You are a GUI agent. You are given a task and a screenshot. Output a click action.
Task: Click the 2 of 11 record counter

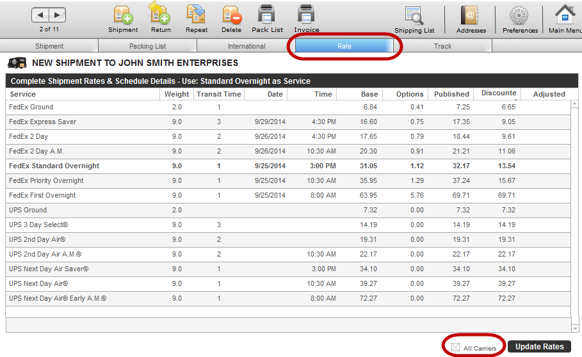(49, 29)
